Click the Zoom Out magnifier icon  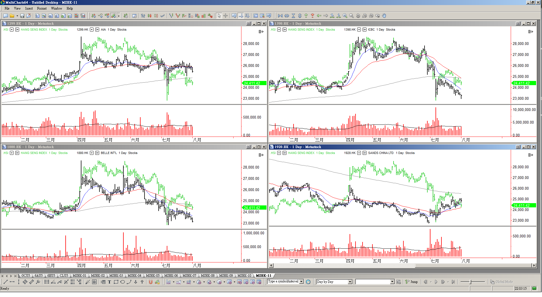coord(351,16)
